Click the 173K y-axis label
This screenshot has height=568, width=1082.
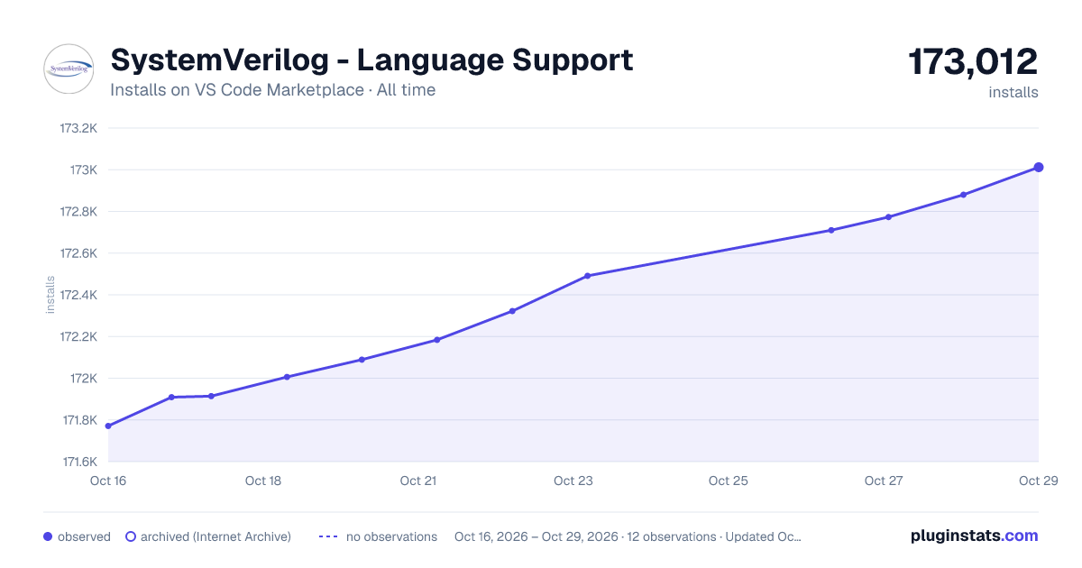click(x=84, y=169)
